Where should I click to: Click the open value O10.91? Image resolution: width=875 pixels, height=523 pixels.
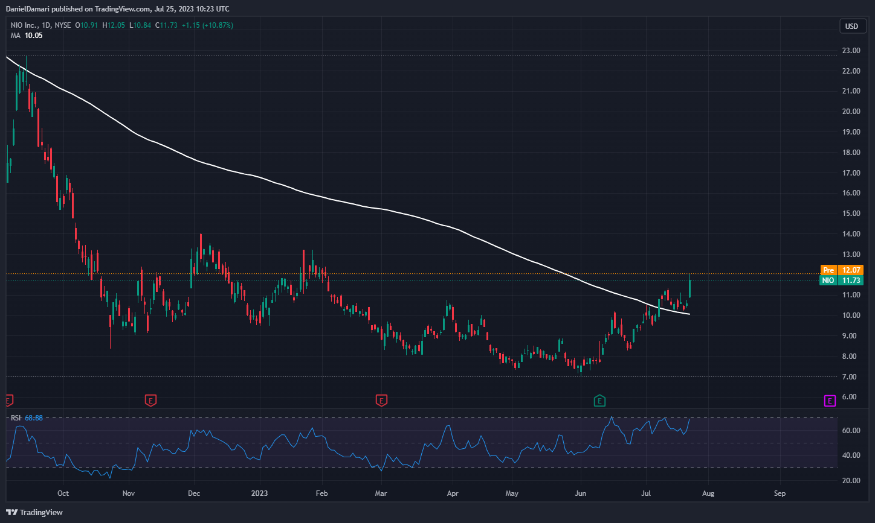88,25
